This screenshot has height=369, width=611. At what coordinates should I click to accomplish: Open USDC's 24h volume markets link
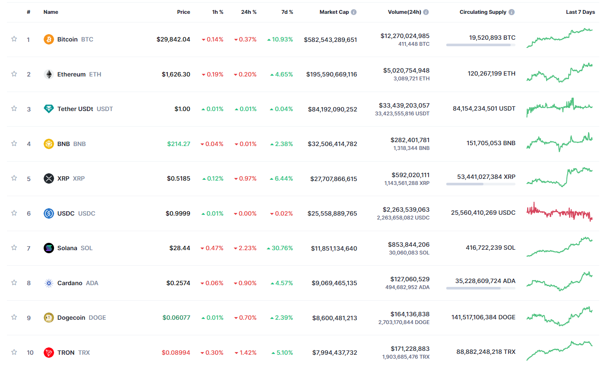(406, 210)
